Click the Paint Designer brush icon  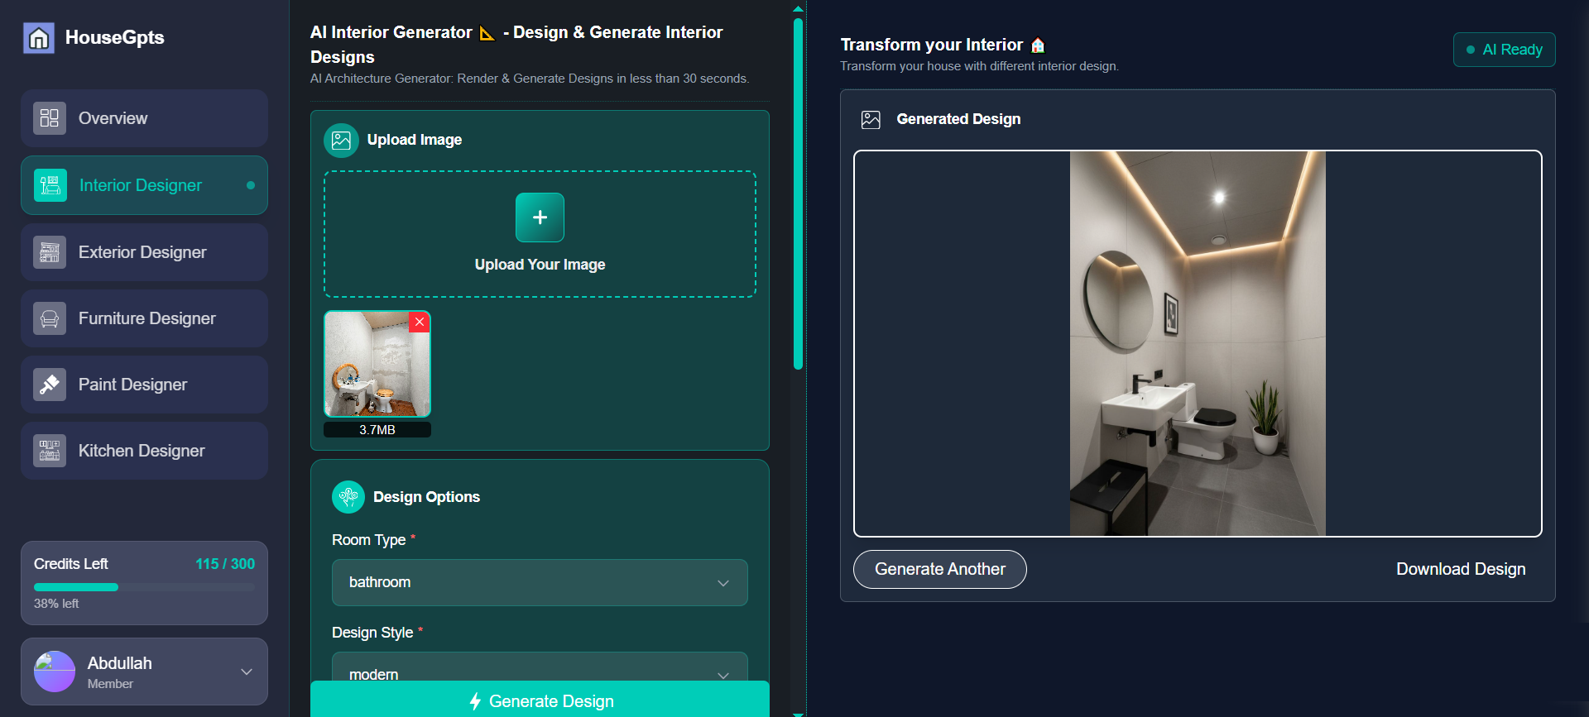[50, 385]
